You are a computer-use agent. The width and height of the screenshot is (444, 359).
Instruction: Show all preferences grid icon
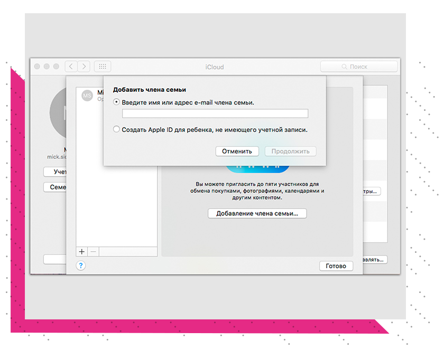click(x=103, y=67)
